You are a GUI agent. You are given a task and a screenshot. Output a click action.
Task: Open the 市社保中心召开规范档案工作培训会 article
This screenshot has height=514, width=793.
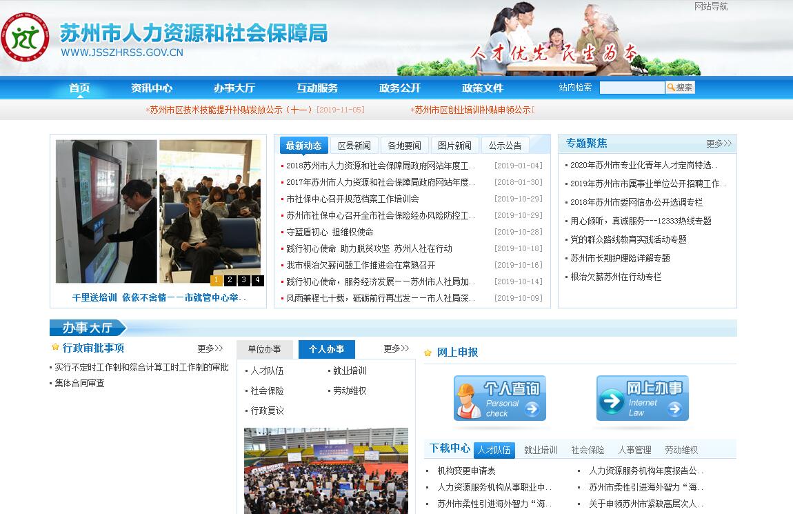[x=352, y=199]
